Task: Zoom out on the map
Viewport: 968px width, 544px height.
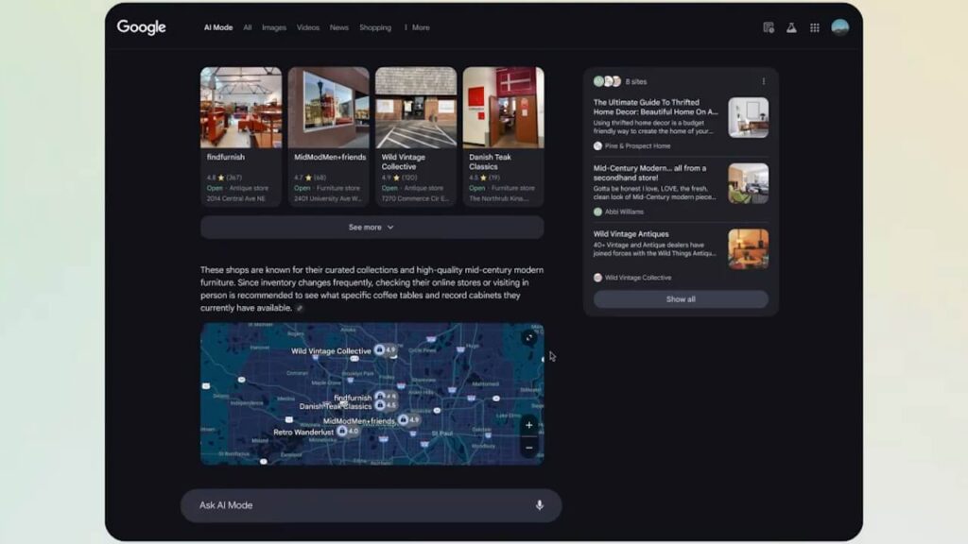Action: [x=529, y=447]
